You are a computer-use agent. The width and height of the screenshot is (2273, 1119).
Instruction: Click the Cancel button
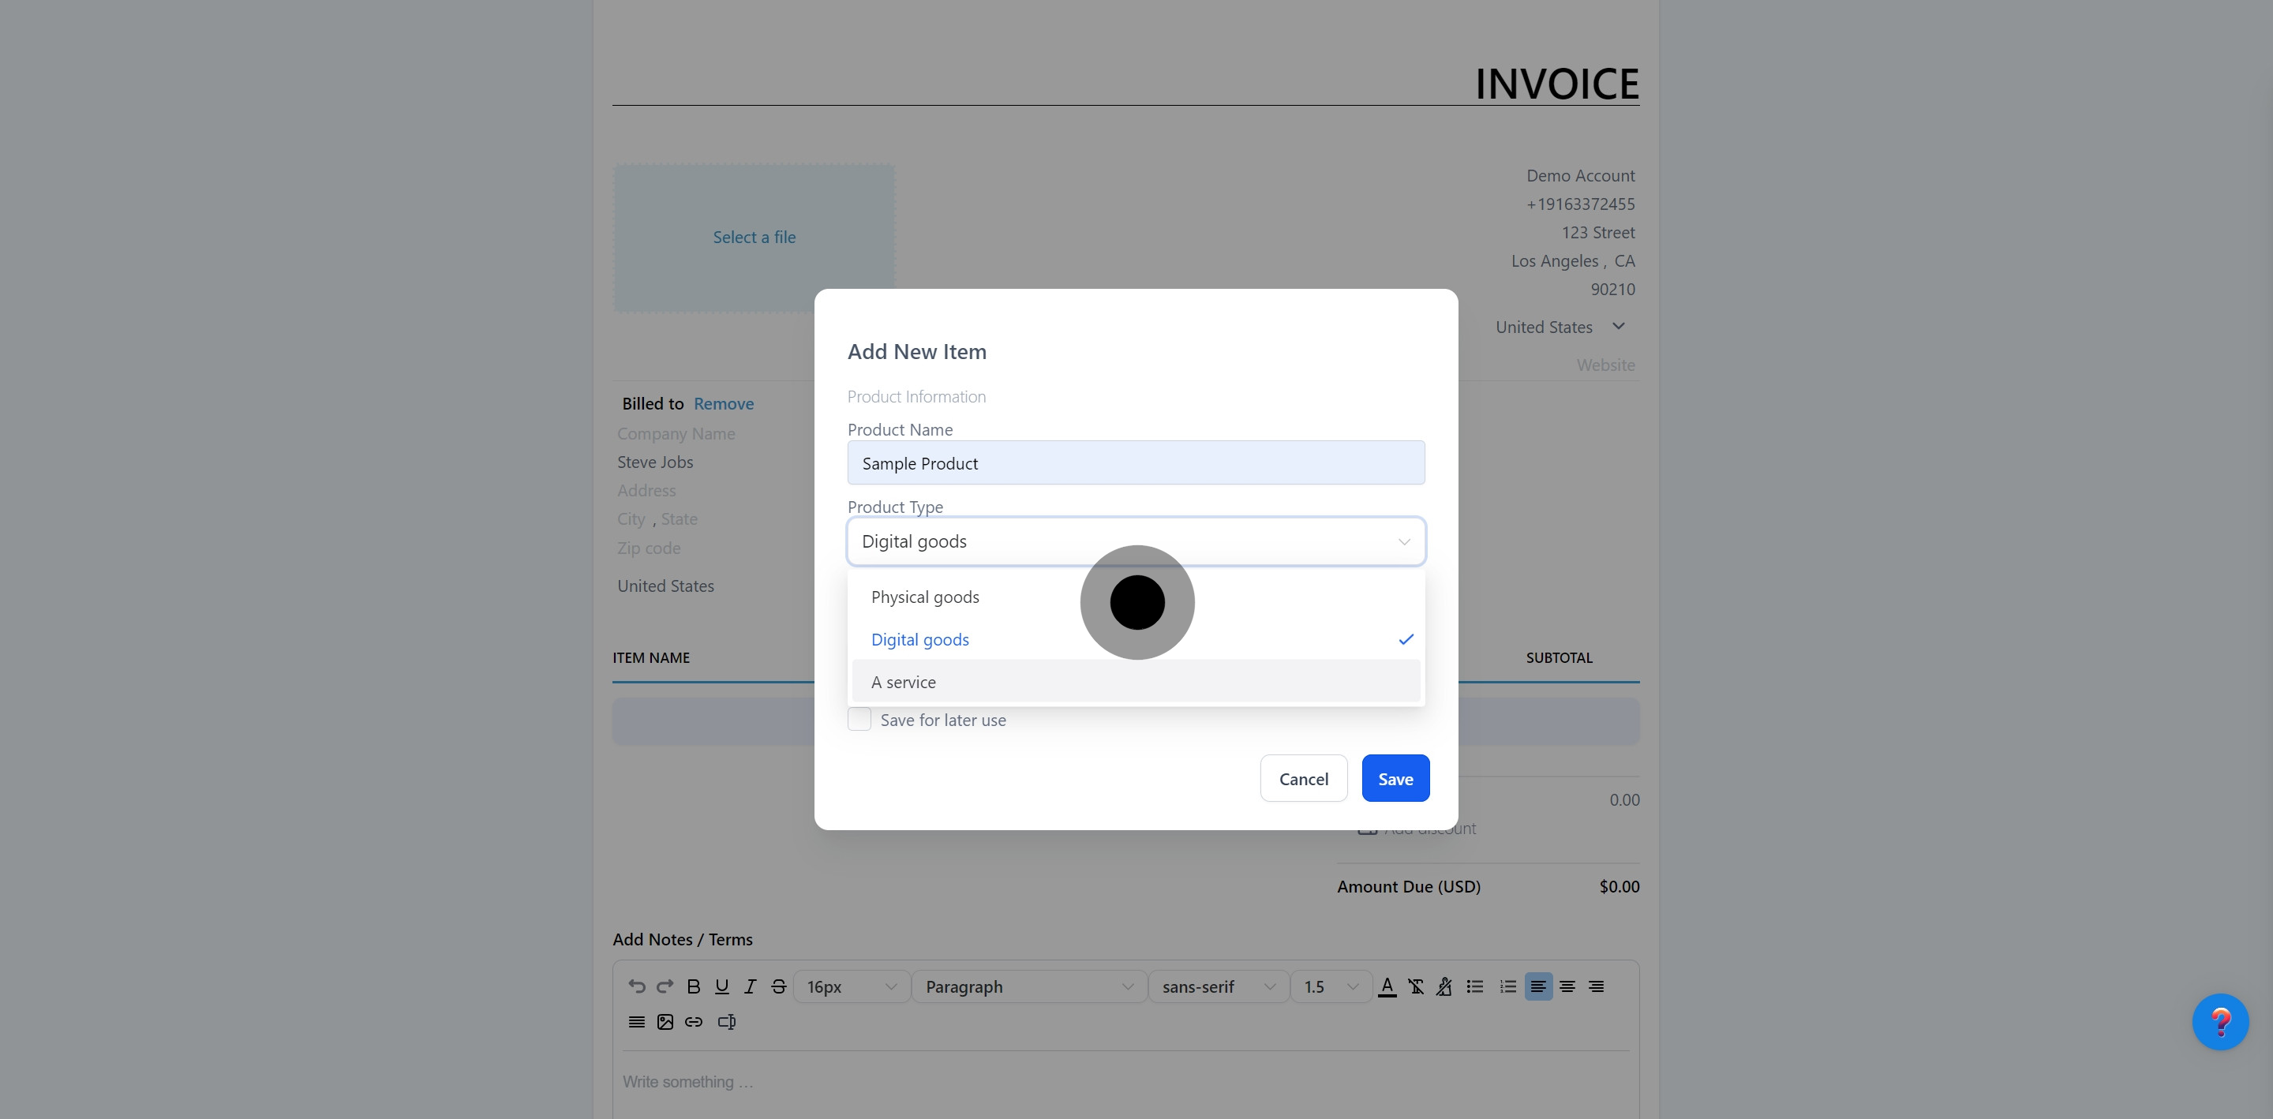point(1303,779)
